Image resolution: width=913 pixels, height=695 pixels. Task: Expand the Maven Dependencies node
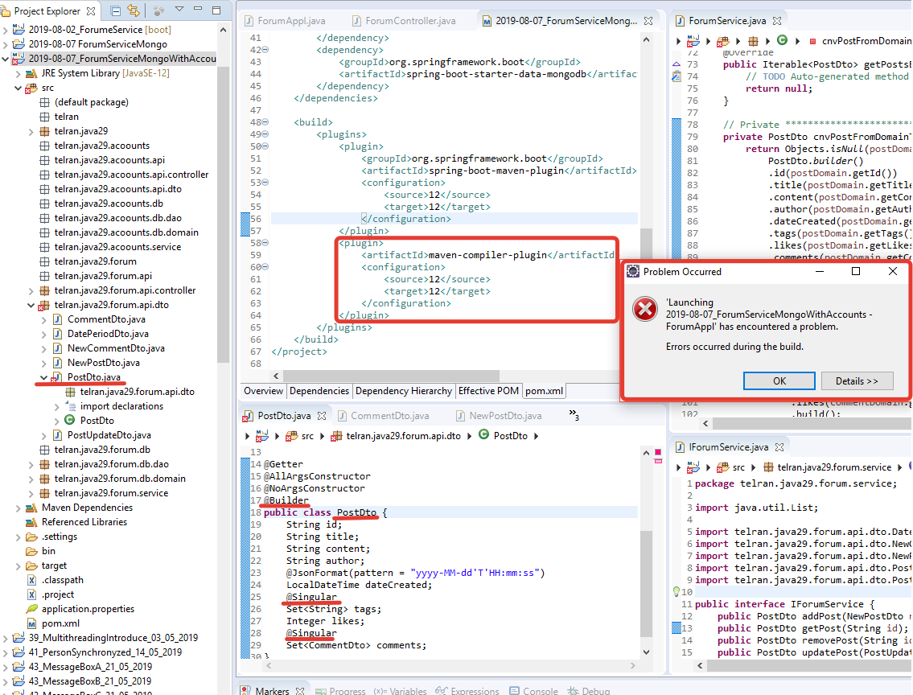(x=19, y=508)
